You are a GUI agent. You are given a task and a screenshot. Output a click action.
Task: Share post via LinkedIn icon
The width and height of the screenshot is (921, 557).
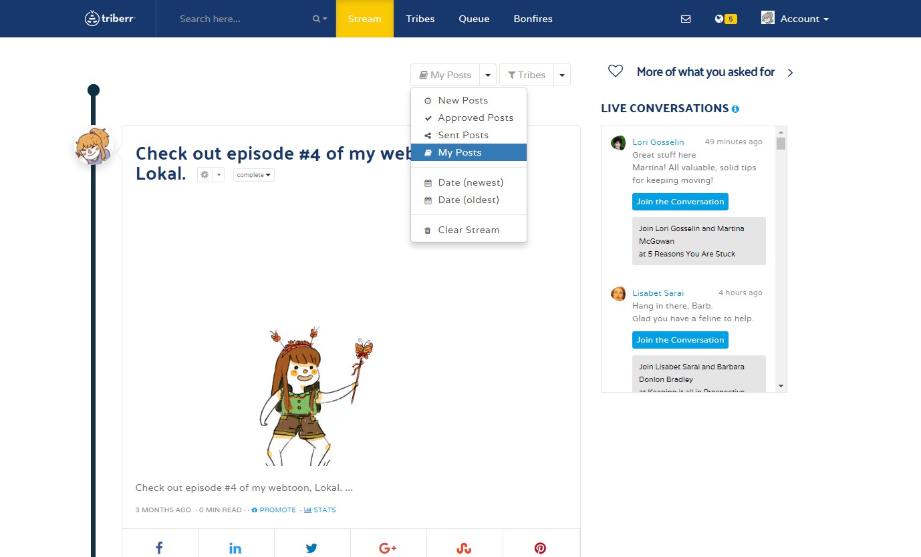click(235, 548)
